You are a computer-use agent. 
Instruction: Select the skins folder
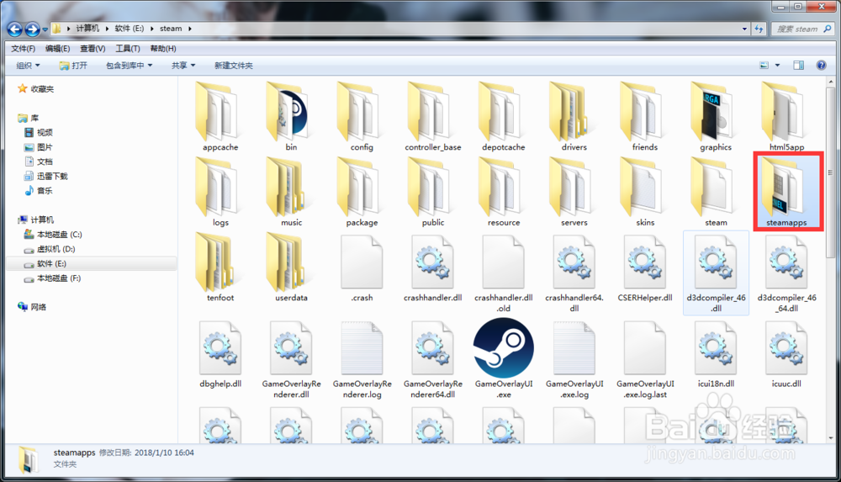point(645,192)
